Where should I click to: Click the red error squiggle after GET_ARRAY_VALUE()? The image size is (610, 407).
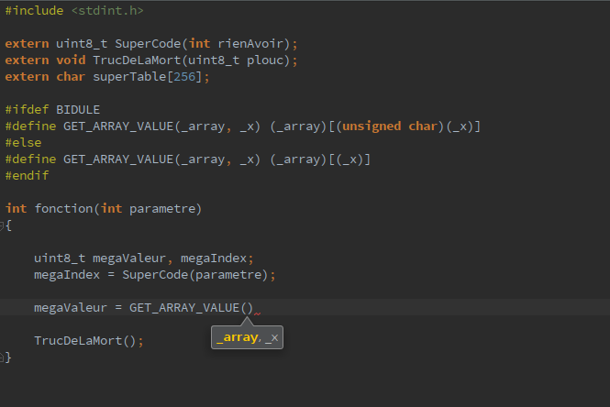[257, 313]
